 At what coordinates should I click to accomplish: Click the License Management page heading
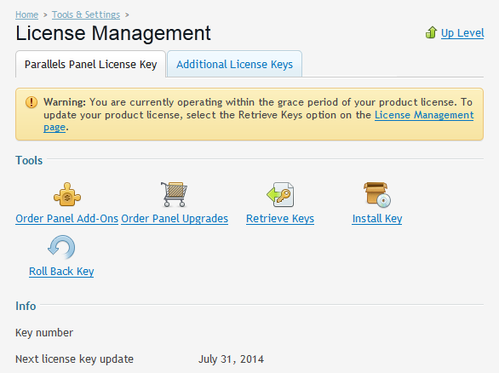click(113, 33)
